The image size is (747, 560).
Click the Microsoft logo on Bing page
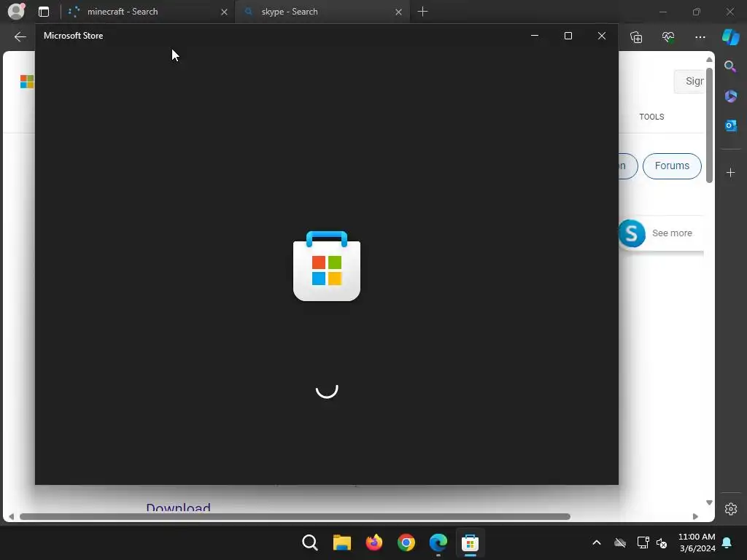27,82
